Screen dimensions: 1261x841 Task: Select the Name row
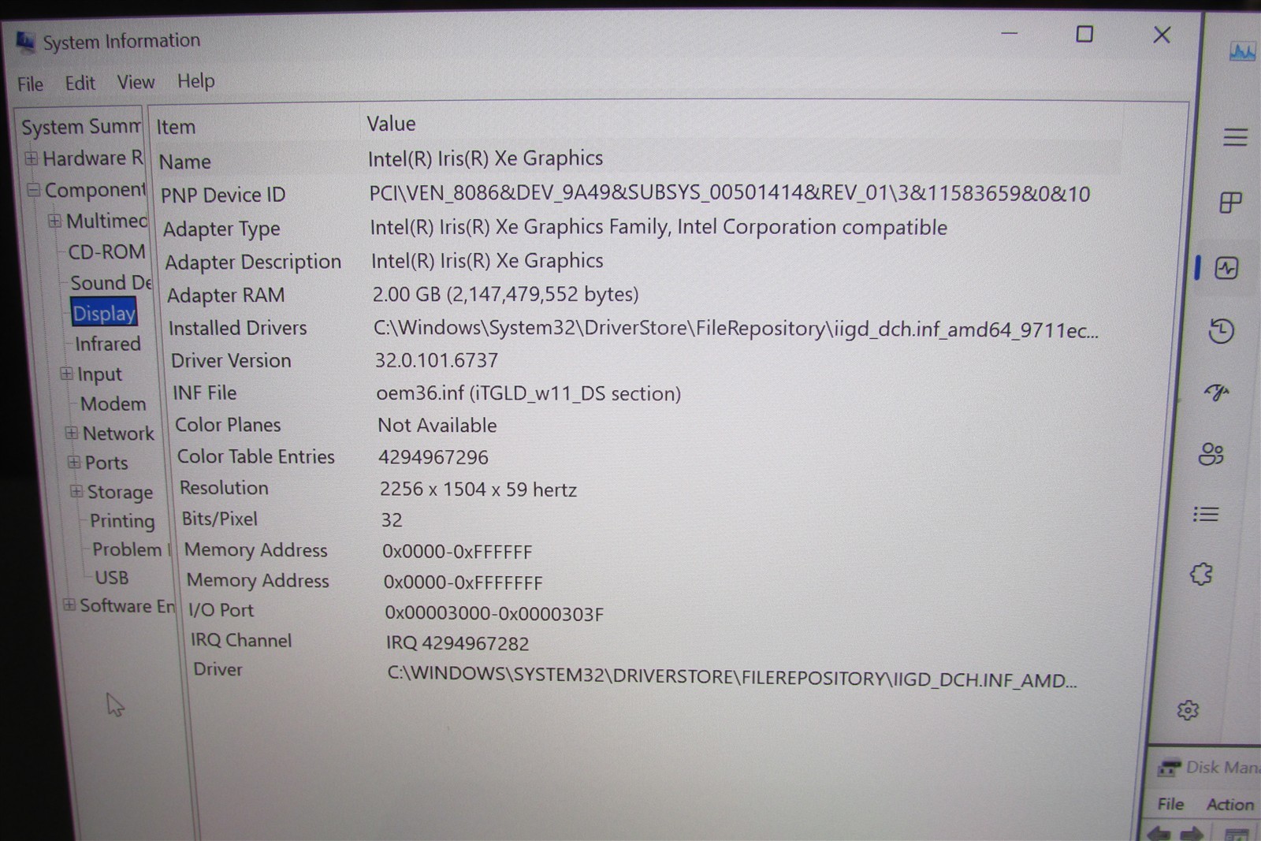coord(638,160)
